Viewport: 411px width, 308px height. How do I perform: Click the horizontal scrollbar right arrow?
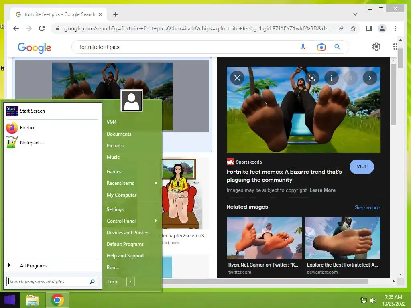click(393, 281)
